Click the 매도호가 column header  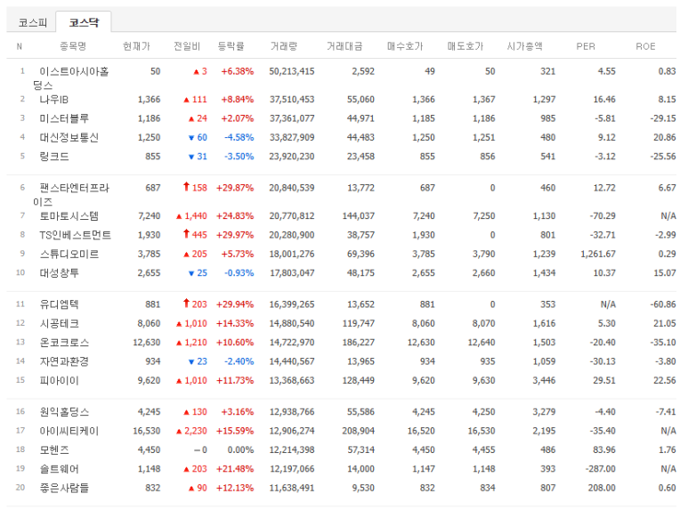pos(465,46)
